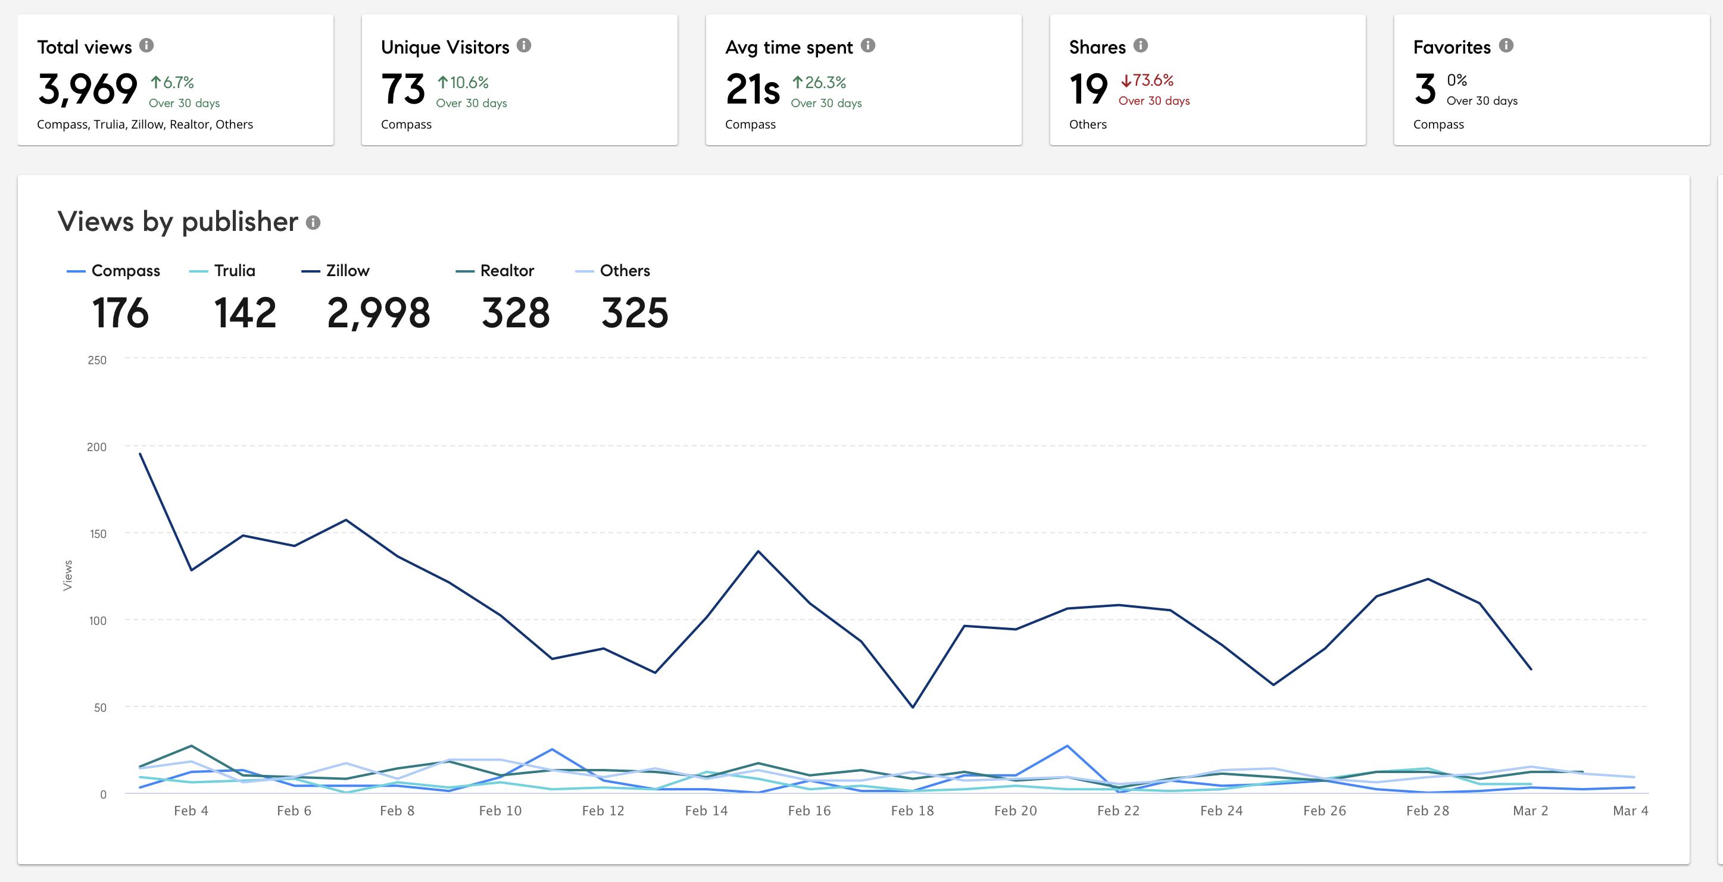Click the Favorites info icon
The width and height of the screenshot is (1723, 882).
tap(1506, 45)
